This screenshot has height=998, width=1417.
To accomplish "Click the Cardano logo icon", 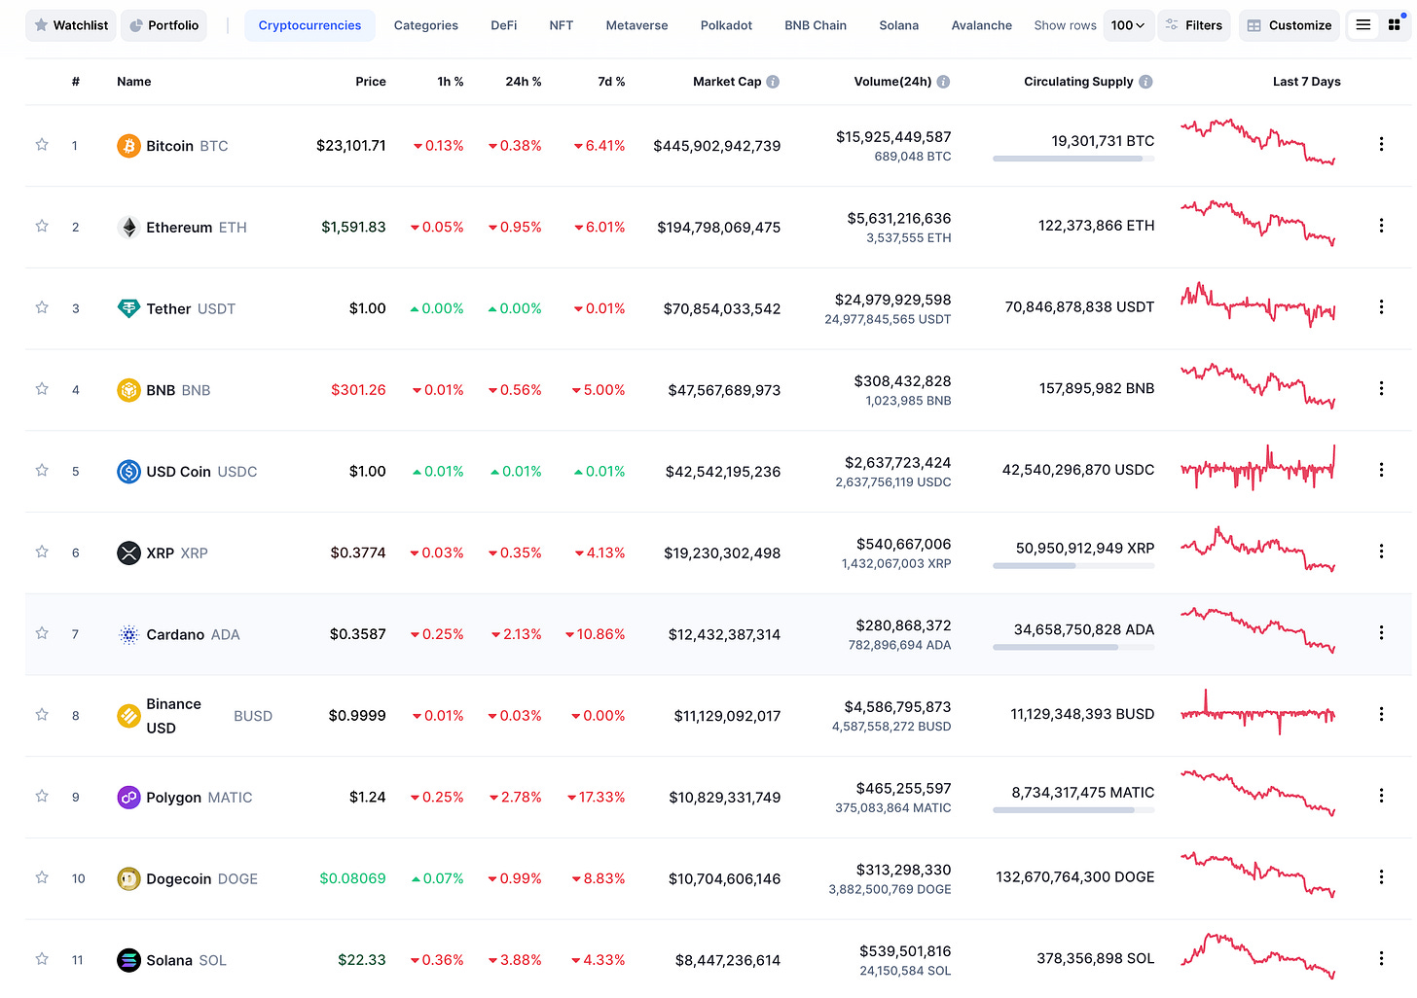I will coord(128,634).
